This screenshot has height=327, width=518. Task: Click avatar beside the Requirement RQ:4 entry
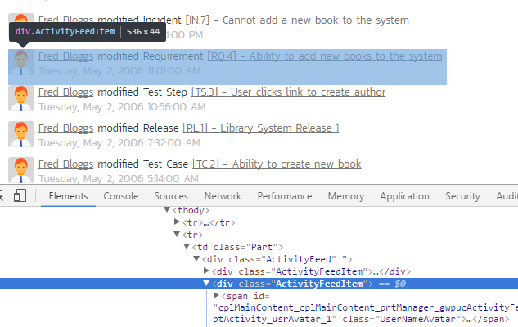(x=22, y=62)
